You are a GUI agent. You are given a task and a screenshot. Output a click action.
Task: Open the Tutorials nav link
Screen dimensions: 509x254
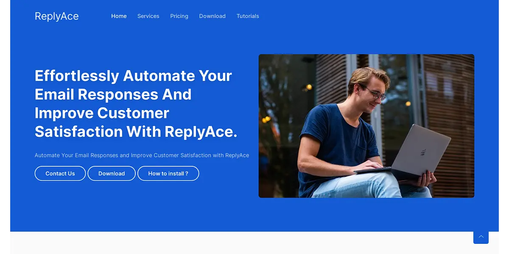click(248, 16)
